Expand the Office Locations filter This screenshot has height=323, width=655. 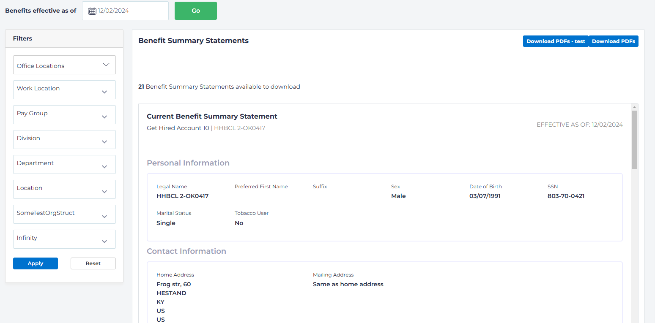[x=63, y=65]
